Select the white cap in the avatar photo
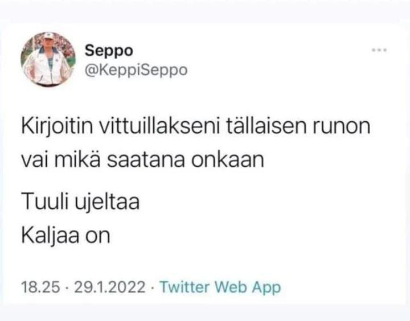Screen dimensions: 410x321 point(48,35)
